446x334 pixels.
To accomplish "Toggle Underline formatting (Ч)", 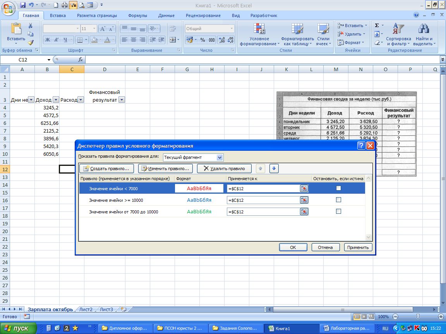I will click(65, 40).
